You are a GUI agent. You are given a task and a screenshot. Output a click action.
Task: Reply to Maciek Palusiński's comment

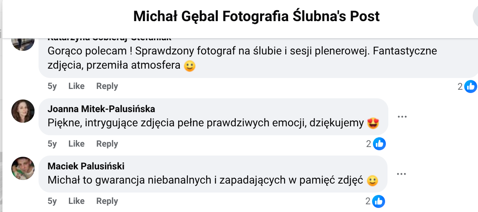coord(107,201)
